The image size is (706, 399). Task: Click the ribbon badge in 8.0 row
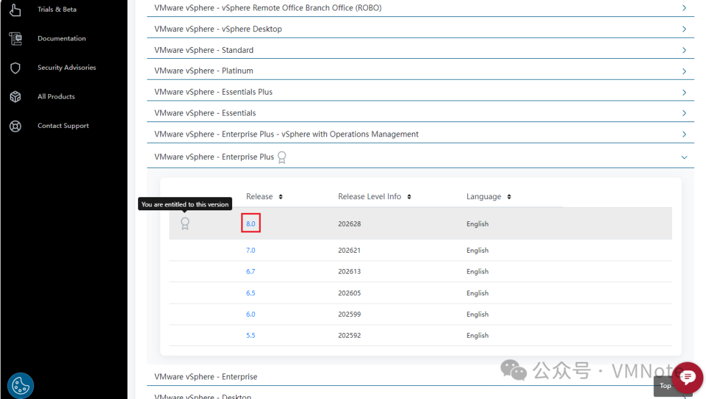[x=185, y=223]
